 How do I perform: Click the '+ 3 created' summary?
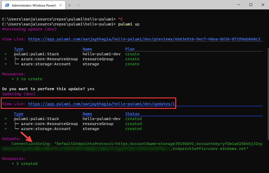(x=24, y=164)
